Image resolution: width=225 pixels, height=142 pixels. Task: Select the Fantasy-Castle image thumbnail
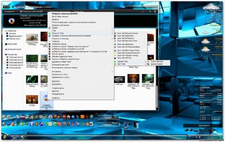32,38
